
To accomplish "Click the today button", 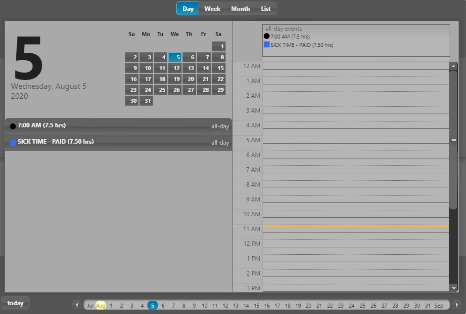I will coord(15,303).
